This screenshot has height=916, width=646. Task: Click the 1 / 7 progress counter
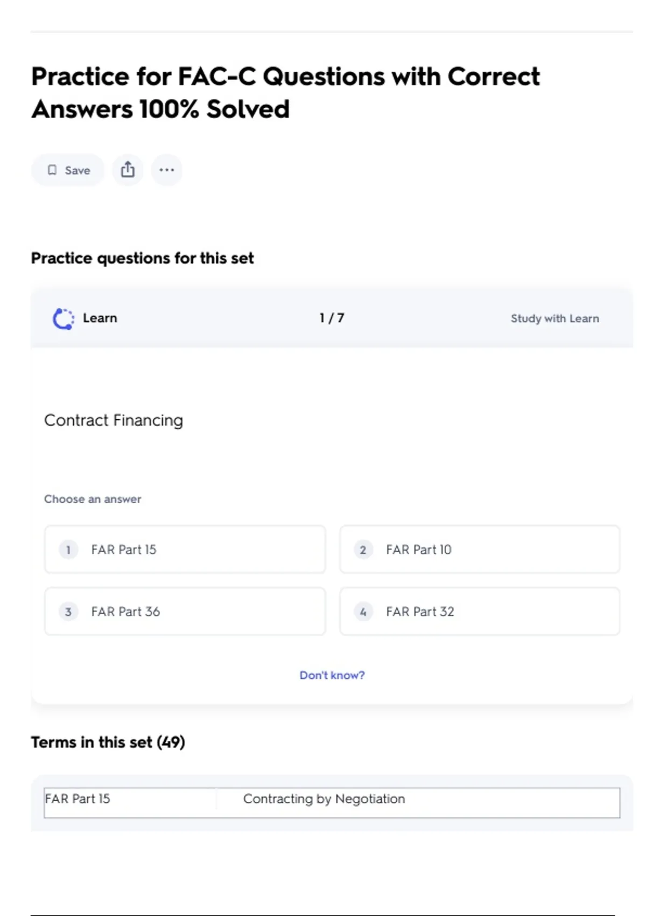pos(332,318)
